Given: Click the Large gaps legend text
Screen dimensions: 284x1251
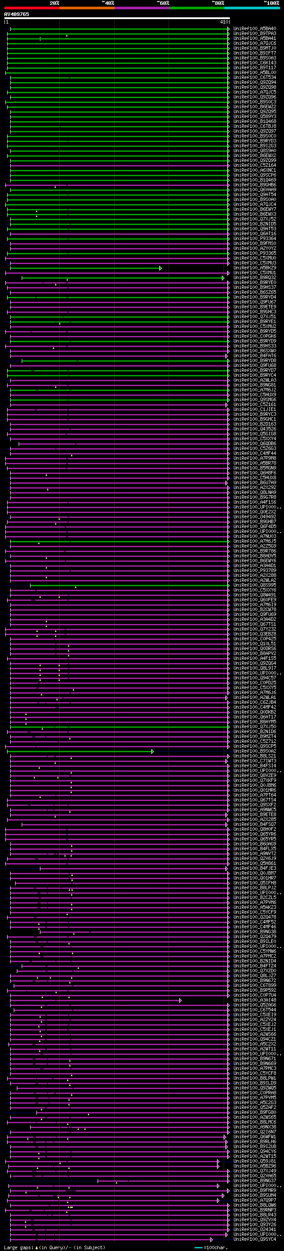Looking at the screenshot, I should pos(19,1247).
